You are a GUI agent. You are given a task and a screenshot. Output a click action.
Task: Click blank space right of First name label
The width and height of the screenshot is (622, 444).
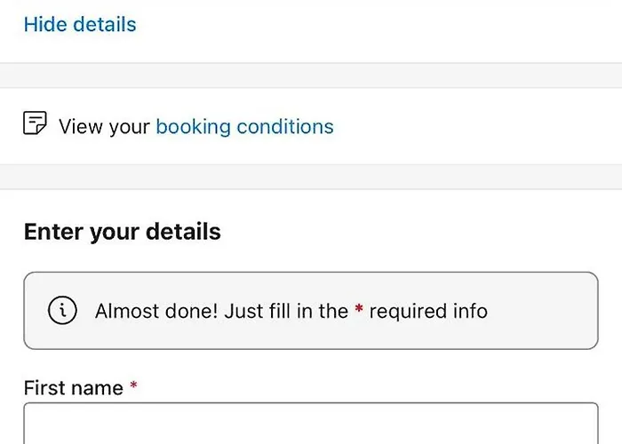pyautogui.click(x=373, y=388)
